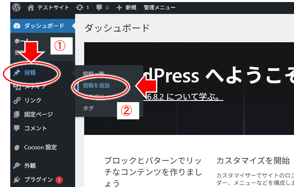Open the home icon beside テストサイト
294x187 pixels.
point(31,7)
